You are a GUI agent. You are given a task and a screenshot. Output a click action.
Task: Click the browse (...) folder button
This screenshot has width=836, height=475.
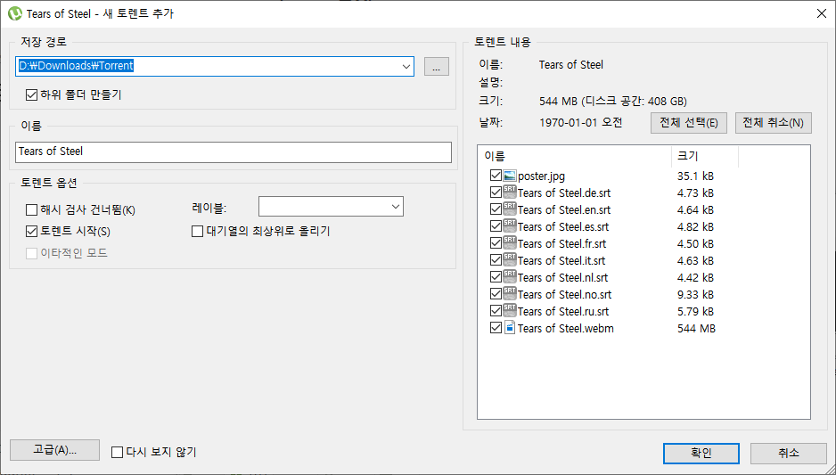coord(437,67)
